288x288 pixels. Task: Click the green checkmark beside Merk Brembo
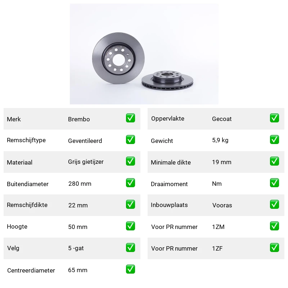coord(130,118)
